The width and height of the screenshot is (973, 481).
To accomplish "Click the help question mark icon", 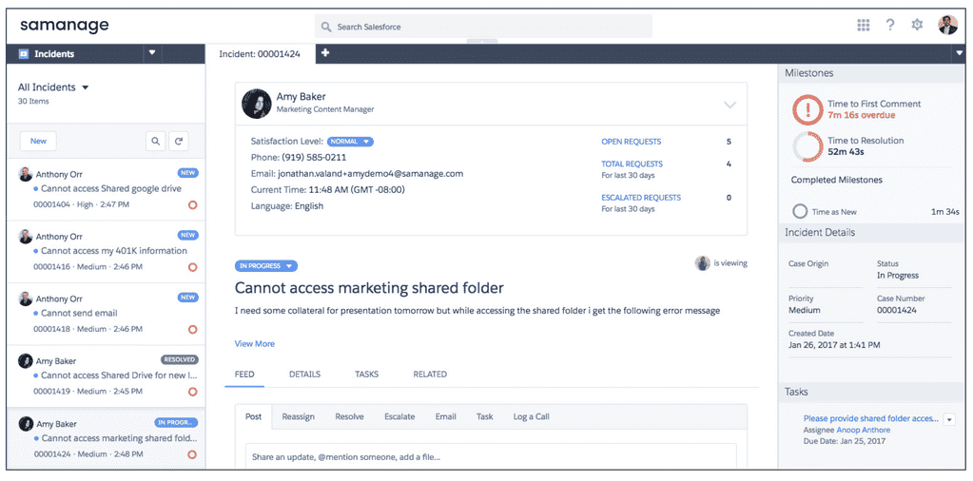I will [x=890, y=25].
